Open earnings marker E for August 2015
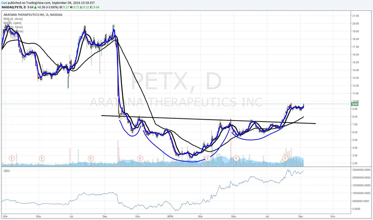The image size is (373, 220). tap(90, 158)
